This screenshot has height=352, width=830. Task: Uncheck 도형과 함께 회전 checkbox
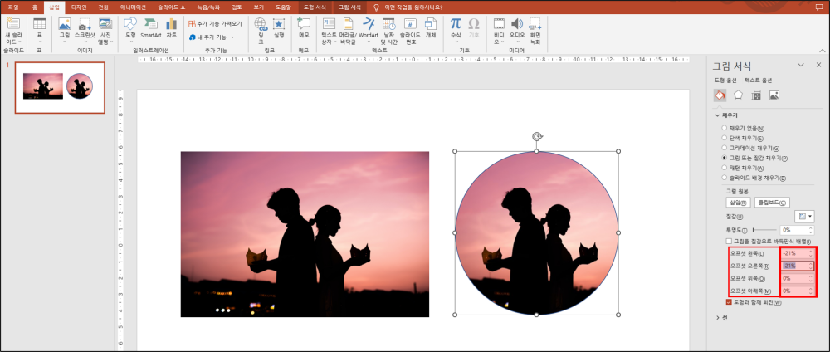pyautogui.click(x=729, y=302)
